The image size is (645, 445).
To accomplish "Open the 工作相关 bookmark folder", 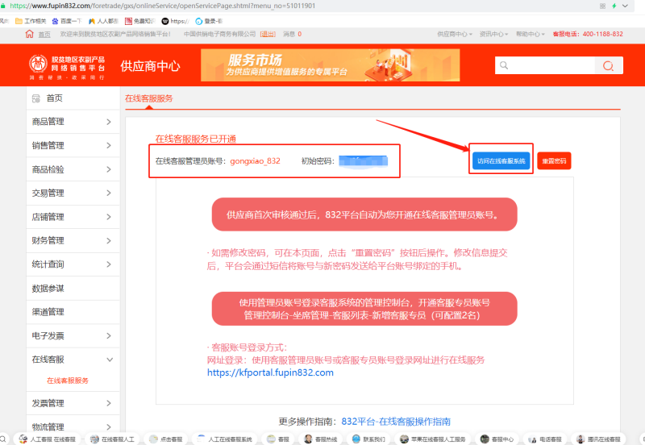I will click(x=31, y=21).
